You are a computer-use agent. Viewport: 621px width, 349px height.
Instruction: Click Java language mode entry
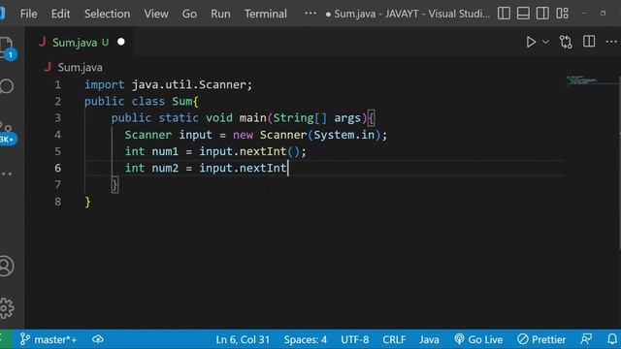click(x=429, y=339)
